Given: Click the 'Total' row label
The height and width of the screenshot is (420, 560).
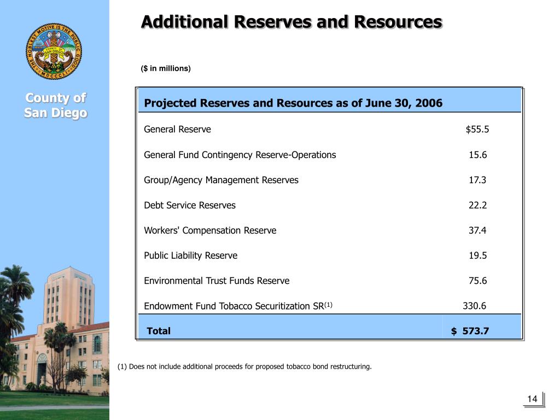Looking at the screenshot, I should (159, 331).
